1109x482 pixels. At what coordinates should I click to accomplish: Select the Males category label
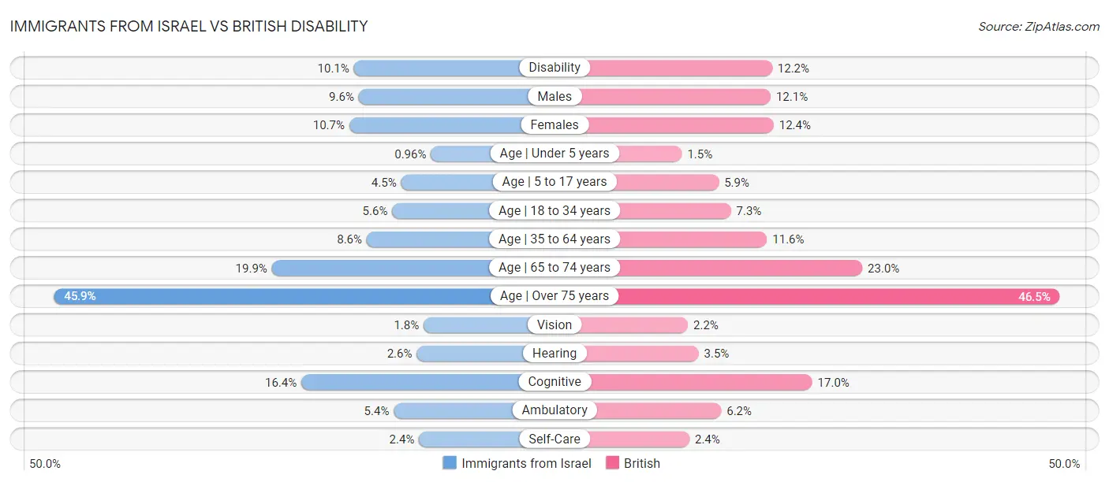click(554, 96)
